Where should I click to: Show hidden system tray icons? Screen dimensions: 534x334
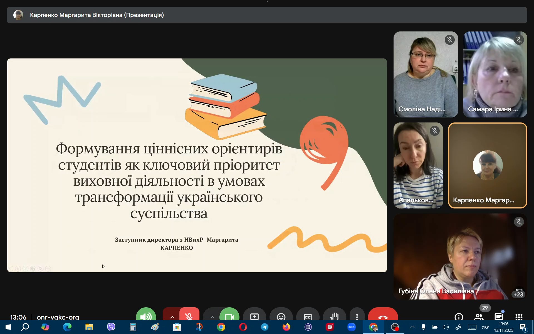coord(412,327)
